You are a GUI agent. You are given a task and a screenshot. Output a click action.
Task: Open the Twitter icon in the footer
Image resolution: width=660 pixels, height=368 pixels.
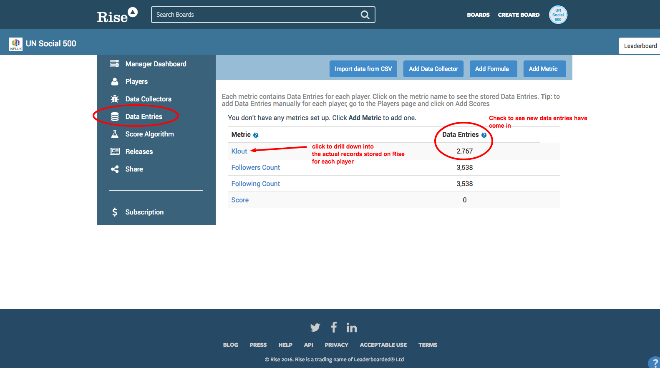(x=315, y=328)
